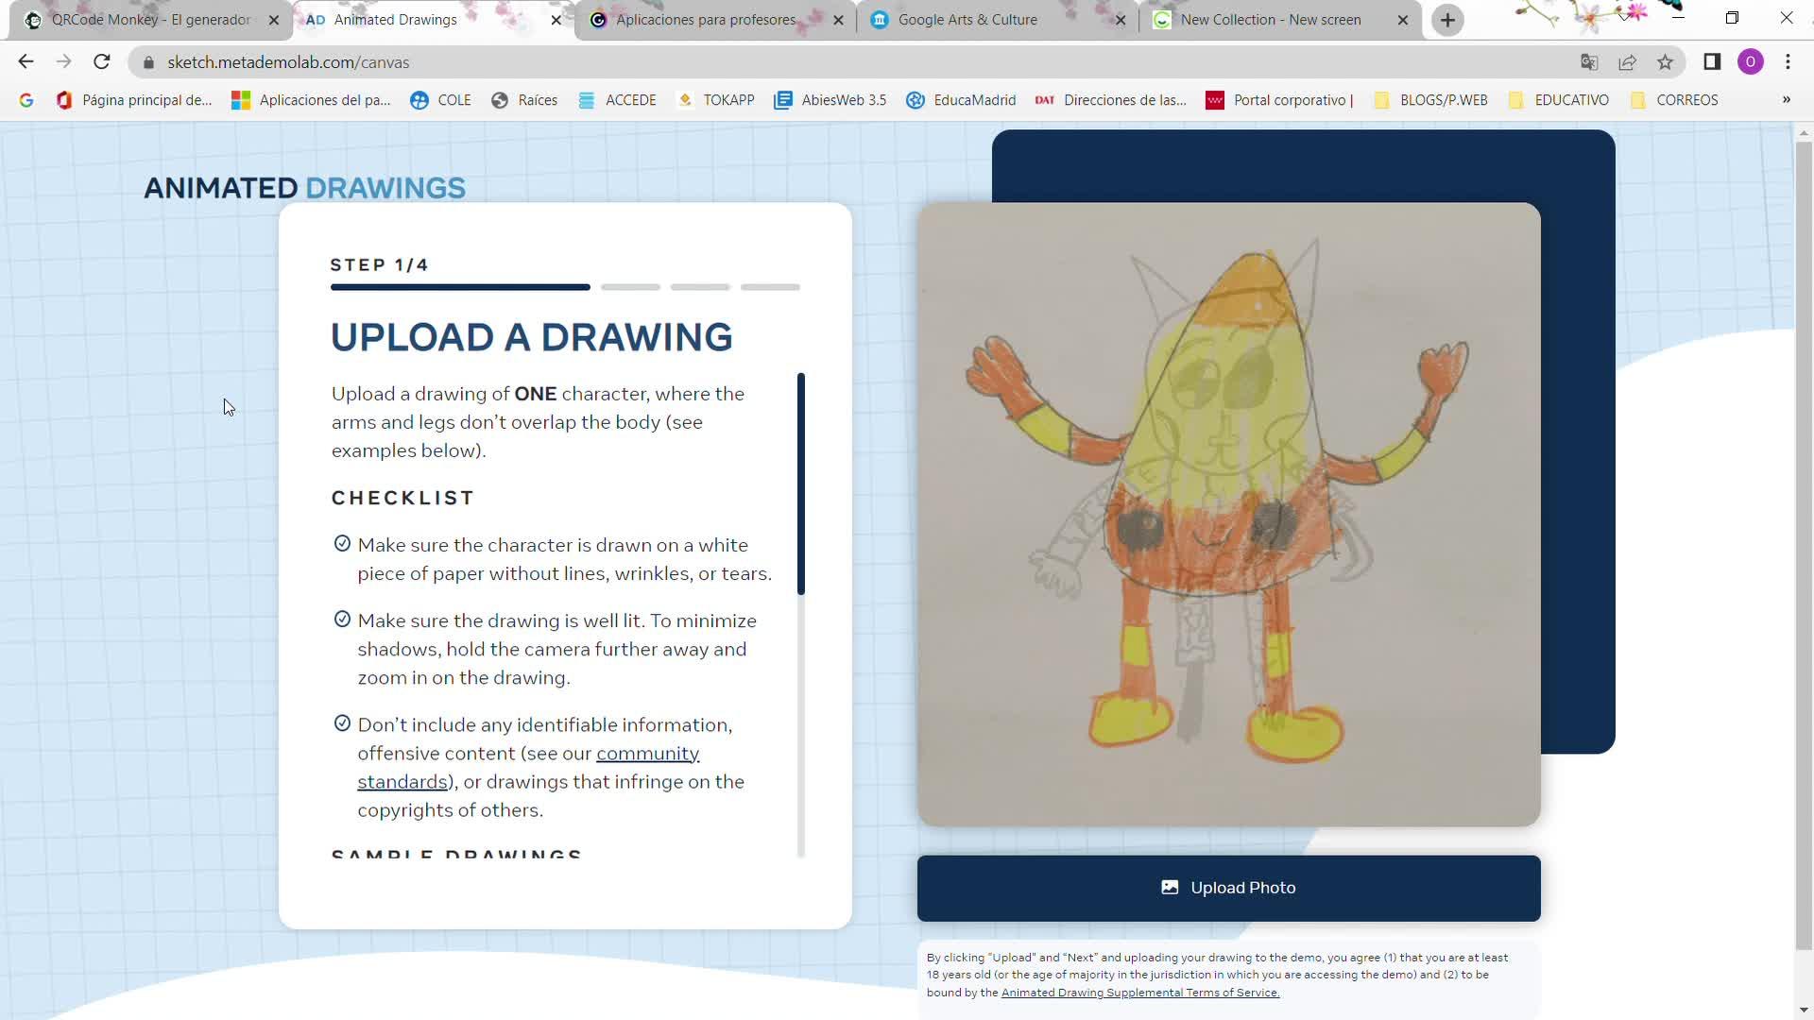This screenshot has width=1814, height=1020.
Task: Toggle the browser side panel icon
Action: click(1712, 62)
